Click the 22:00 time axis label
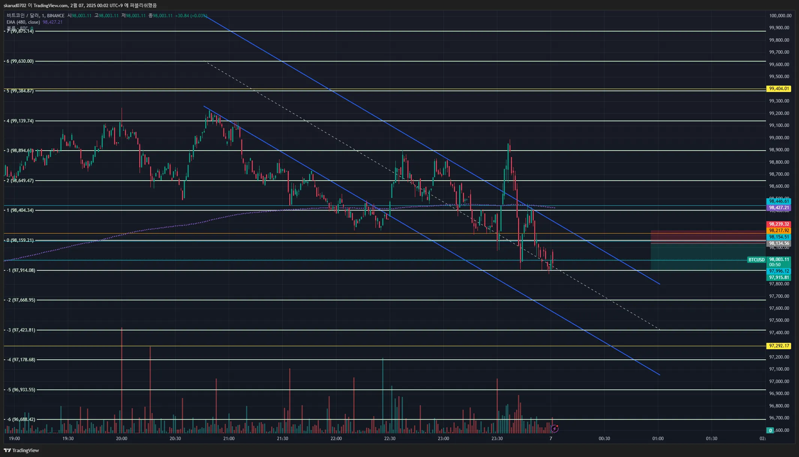This screenshot has height=457, width=799. [336, 439]
